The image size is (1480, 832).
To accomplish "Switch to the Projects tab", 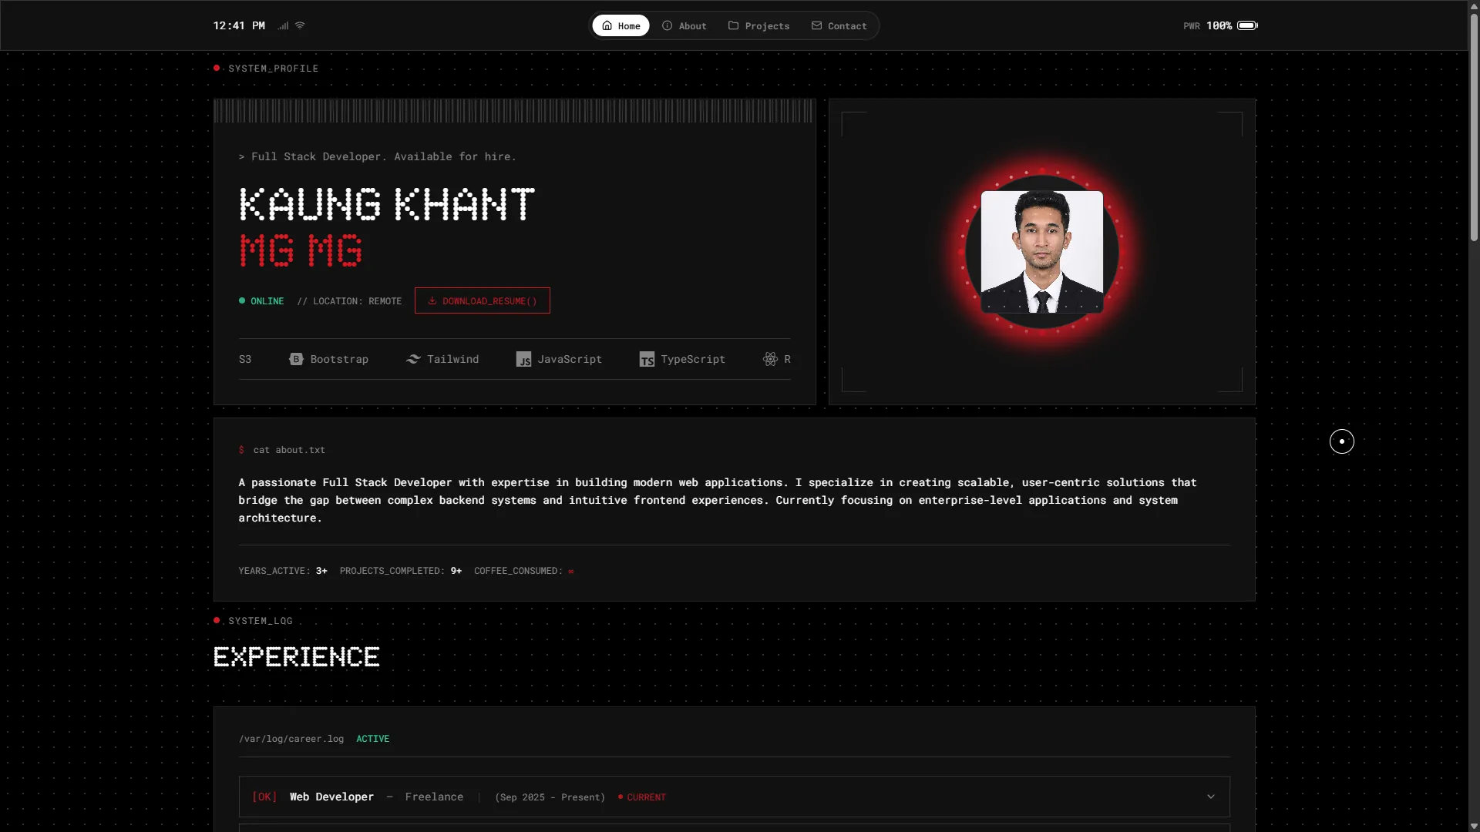I will pos(758,25).
